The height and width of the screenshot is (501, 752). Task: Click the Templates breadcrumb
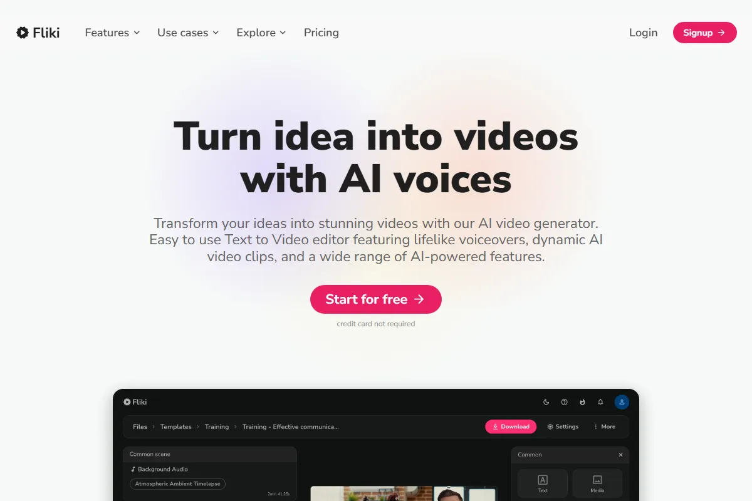coord(176,426)
